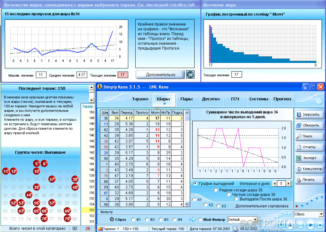Open Поиск magnifier search tool
The image size is (326, 232).
[309, 136]
